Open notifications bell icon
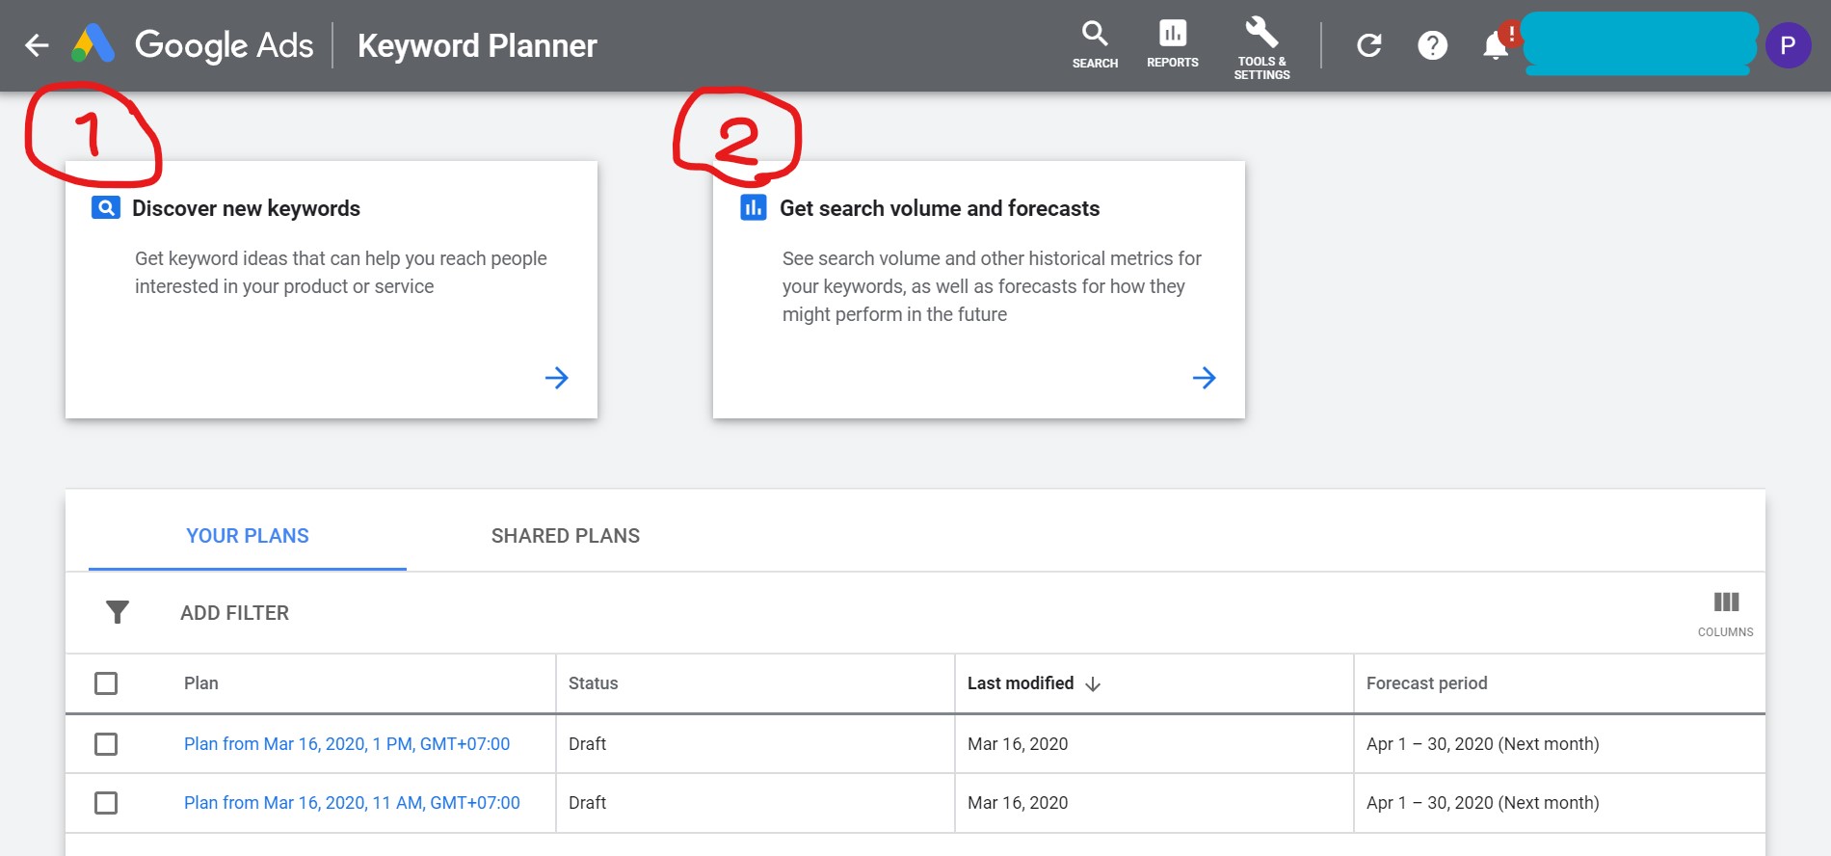1831x856 pixels. (1495, 45)
